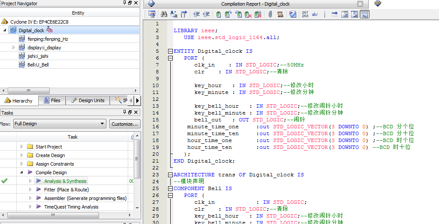Click the single bookmark with red X icon
This screenshot has height=224, width=439.
(x=248, y=14)
